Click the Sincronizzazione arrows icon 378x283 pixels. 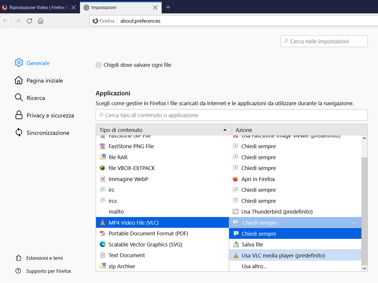pyautogui.click(x=19, y=132)
